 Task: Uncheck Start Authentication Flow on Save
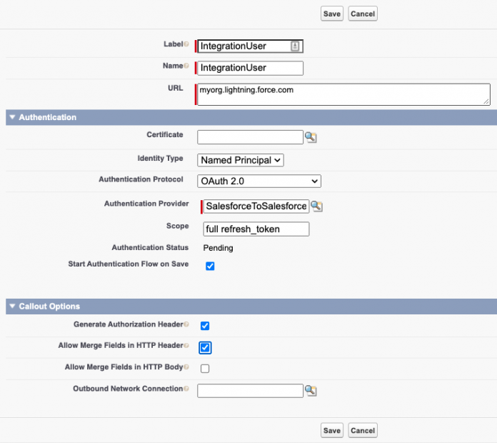[210, 267]
